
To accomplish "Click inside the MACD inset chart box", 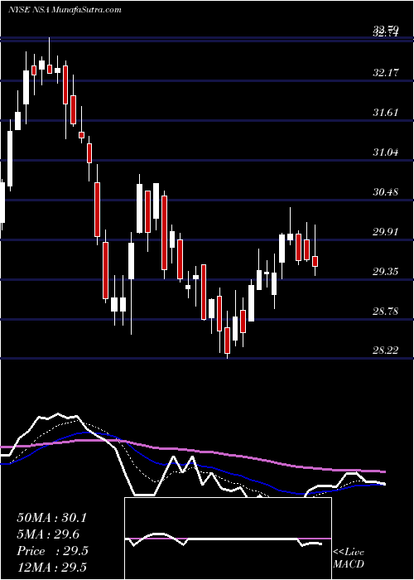I will [x=228, y=539].
